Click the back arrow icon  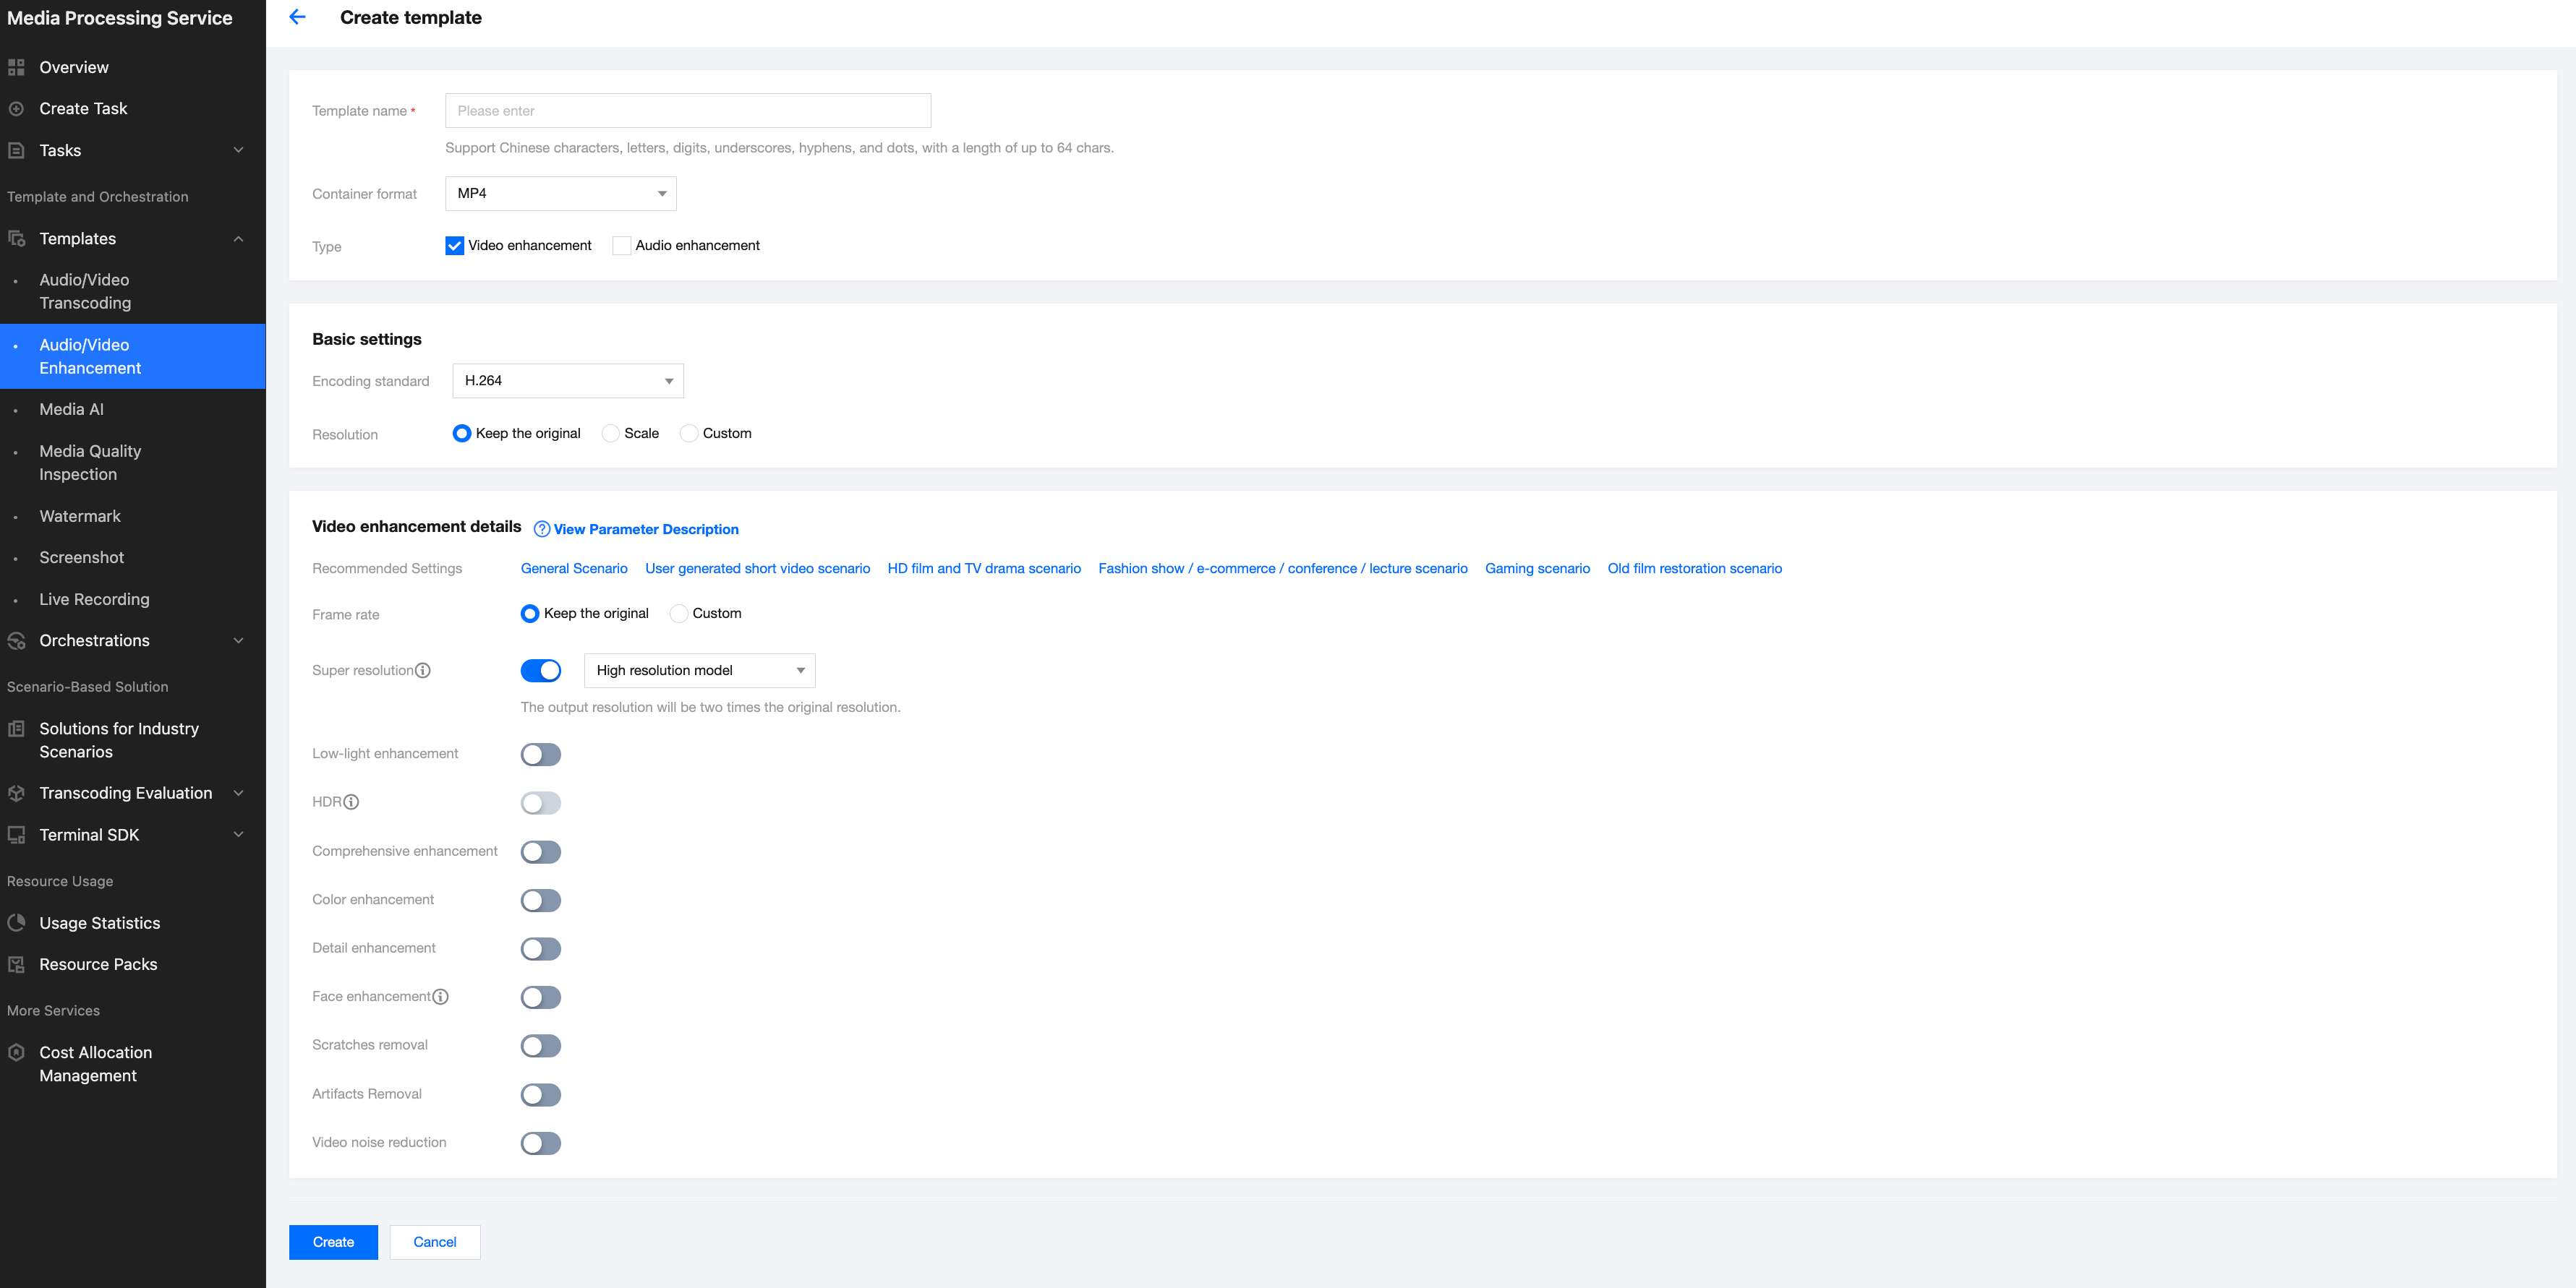tap(297, 17)
